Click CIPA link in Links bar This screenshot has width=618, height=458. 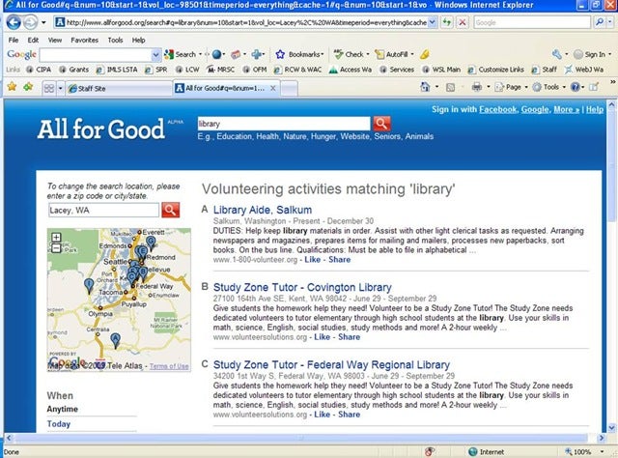(39, 70)
